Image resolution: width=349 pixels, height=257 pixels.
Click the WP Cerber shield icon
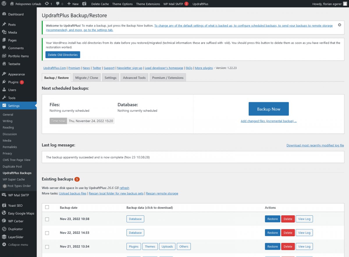4,221
